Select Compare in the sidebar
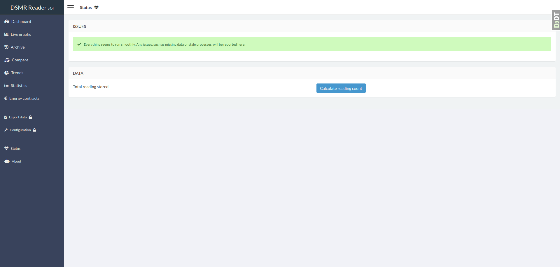Viewport: 560px width, 267px height. 32,60
